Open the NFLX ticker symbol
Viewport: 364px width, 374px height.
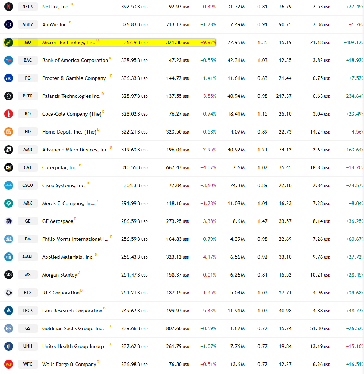tap(28, 7)
